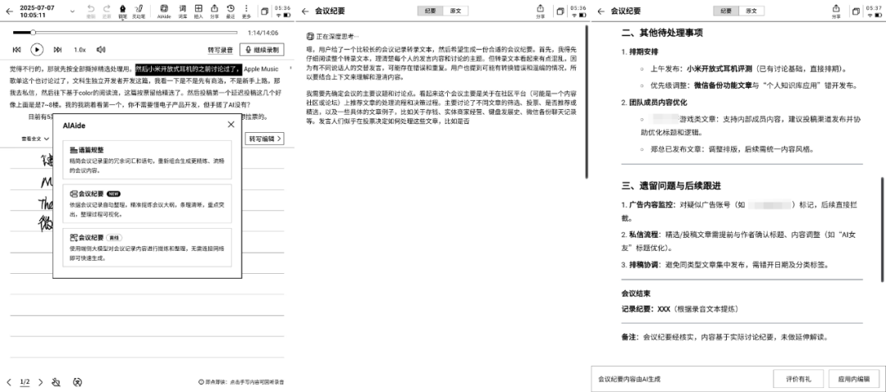The width and height of the screenshot is (886, 392).
Task: Click the right panel vertical scrollbar
Action: click(x=881, y=230)
